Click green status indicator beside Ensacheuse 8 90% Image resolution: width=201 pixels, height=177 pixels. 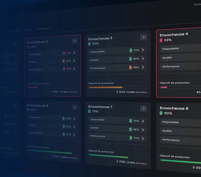(x=161, y=113)
